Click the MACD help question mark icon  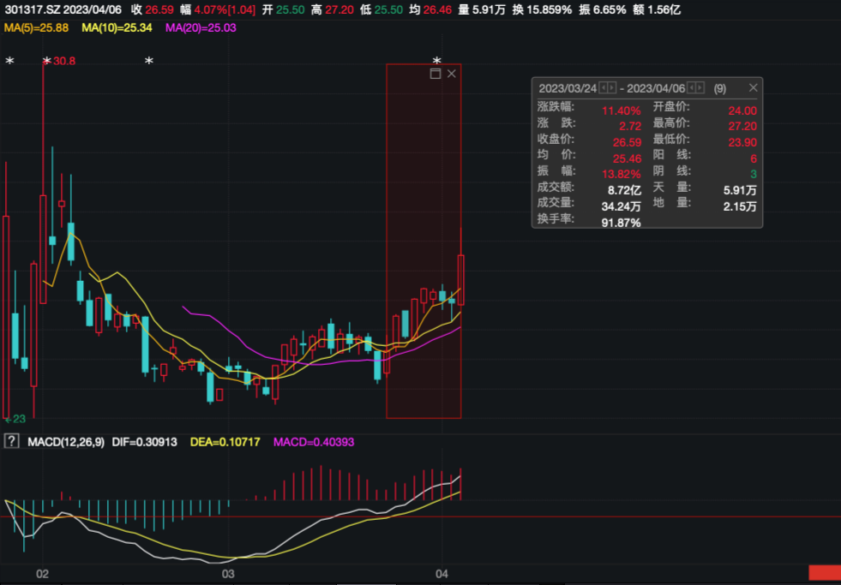click(10, 441)
